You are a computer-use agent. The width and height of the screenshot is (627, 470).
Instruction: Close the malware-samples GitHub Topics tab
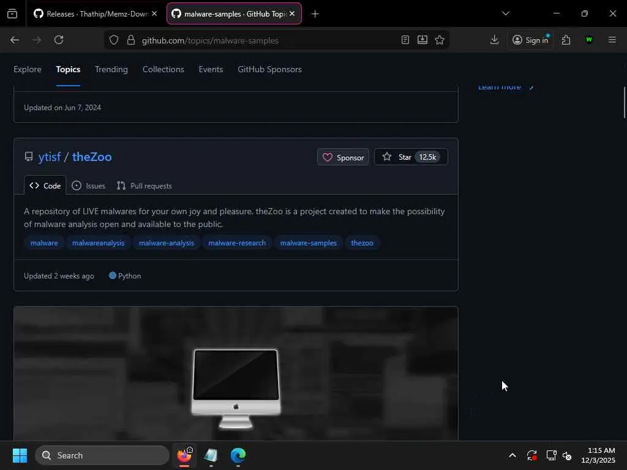pos(292,13)
